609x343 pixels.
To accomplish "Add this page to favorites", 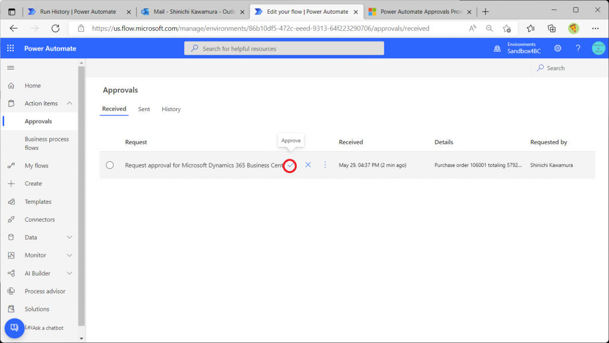I will 507,29.
